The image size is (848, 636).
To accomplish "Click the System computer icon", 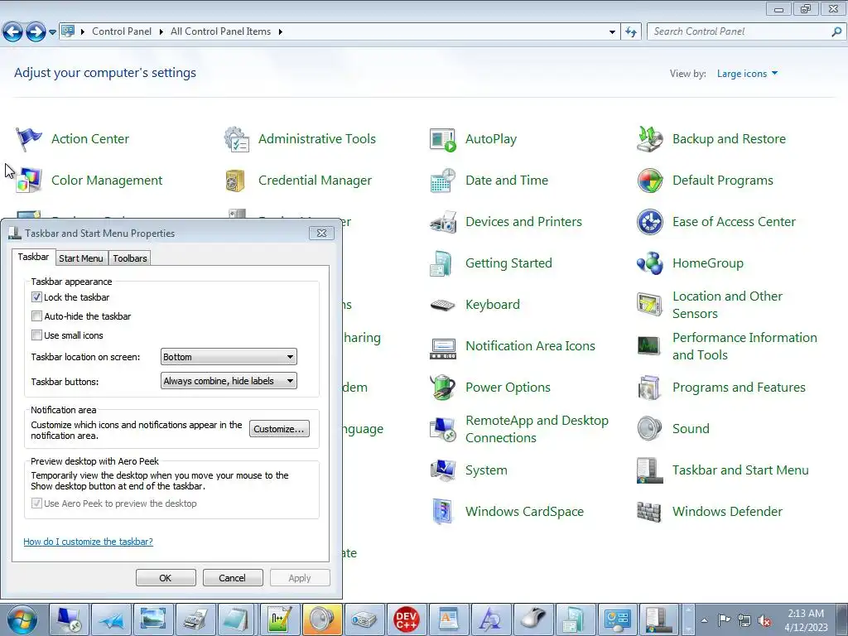I will pyautogui.click(x=443, y=470).
